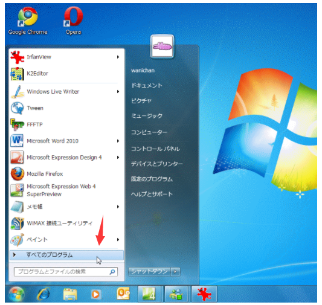Click the WiMAX 接続ユーティリティ icon

point(18,223)
